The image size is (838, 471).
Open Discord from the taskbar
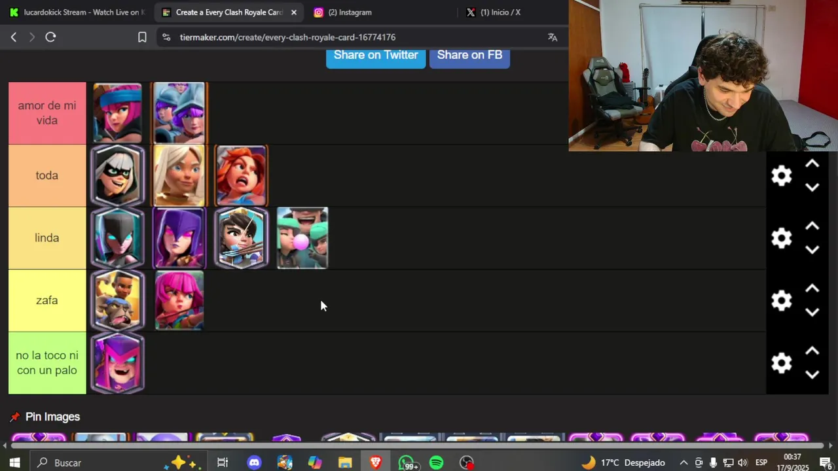tap(254, 462)
